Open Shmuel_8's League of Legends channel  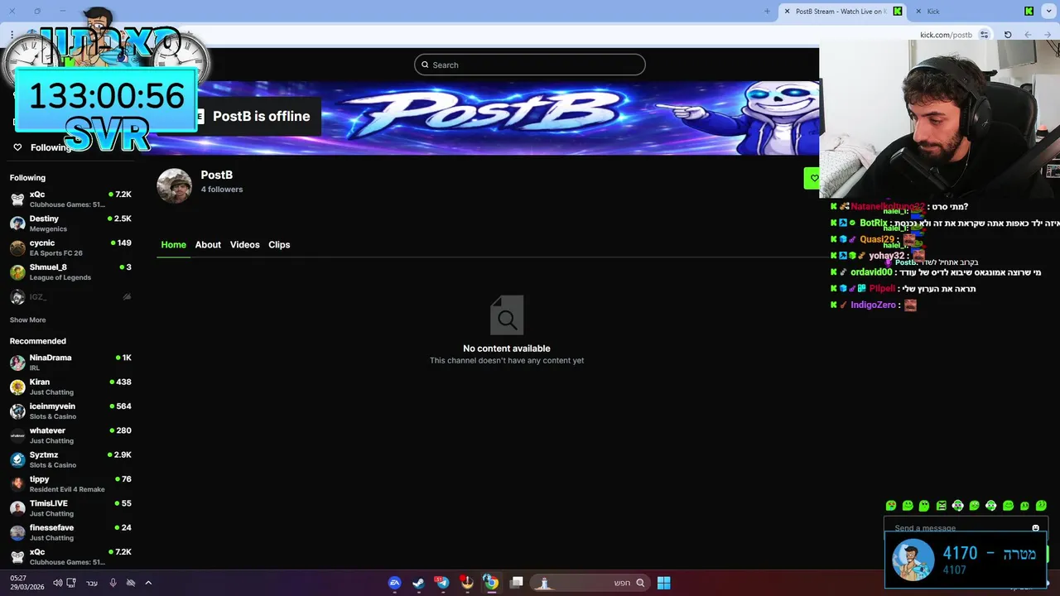pyautogui.click(x=70, y=272)
